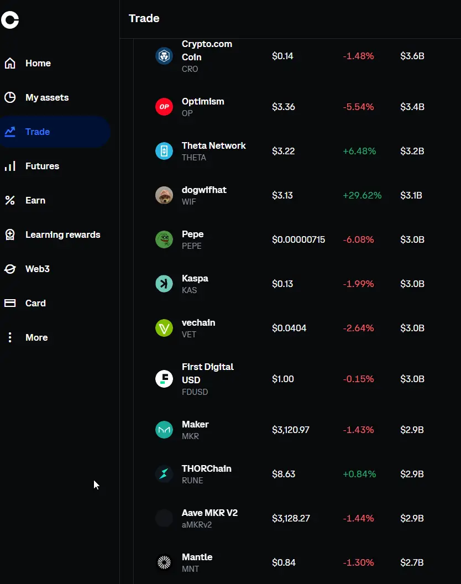Screen dimensions: 461x584
Task: Select the Kaspa coin logo
Action: pyautogui.click(x=164, y=284)
